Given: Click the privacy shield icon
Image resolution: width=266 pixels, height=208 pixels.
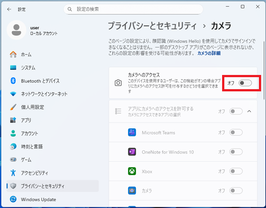Looking at the screenshot, I should (13, 186).
